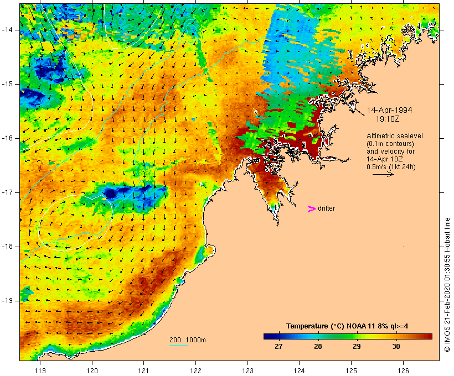Click the 'drifter' legend label

pos(326,208)
